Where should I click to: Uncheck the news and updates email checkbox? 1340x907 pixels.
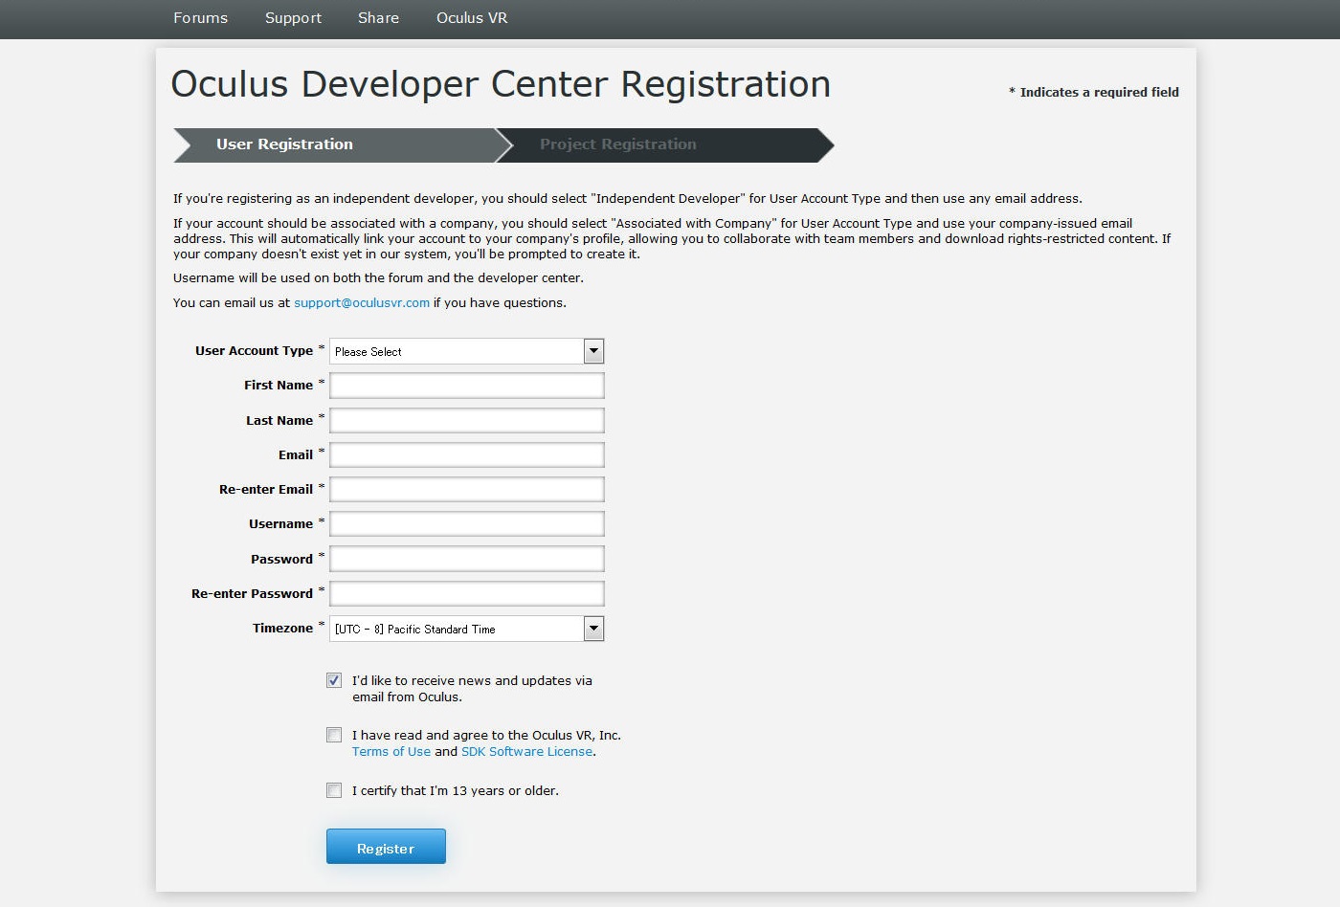(334, 680)
